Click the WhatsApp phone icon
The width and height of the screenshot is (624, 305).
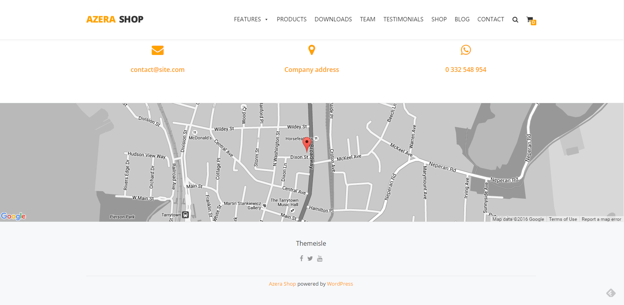coord(466,50)
